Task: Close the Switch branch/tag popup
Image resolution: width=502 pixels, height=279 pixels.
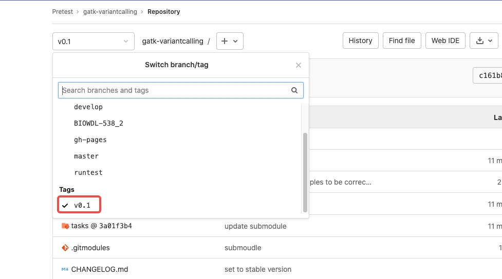Action: point(298,65)
